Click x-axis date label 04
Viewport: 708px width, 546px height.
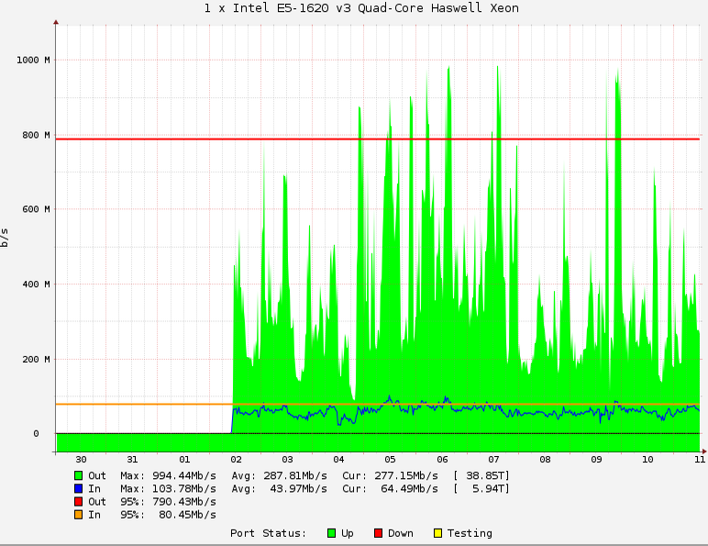coord(338,459)
